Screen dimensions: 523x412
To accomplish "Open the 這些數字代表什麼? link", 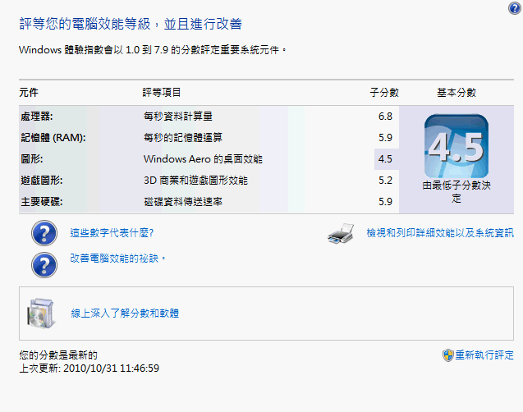I will pos(112,232).
